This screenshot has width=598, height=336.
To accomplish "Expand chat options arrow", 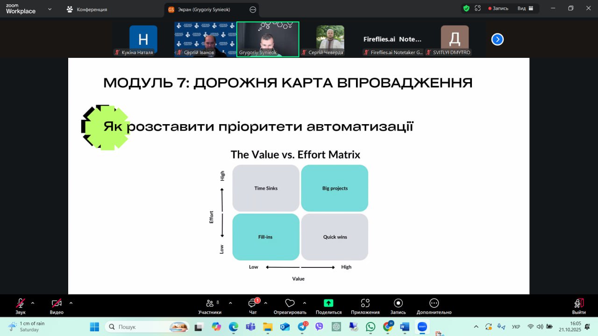I will [x=266, y=303].
